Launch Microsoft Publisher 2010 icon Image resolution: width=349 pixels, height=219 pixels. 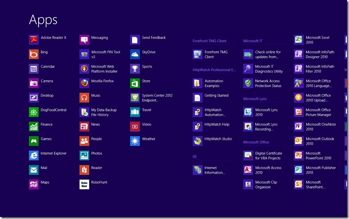click(299, 170)
